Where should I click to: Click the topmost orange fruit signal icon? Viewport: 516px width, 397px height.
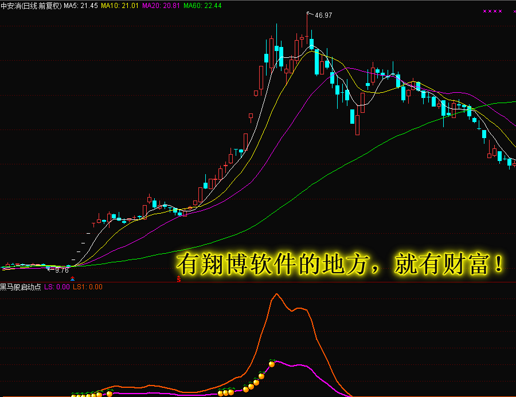pos(272,363)
